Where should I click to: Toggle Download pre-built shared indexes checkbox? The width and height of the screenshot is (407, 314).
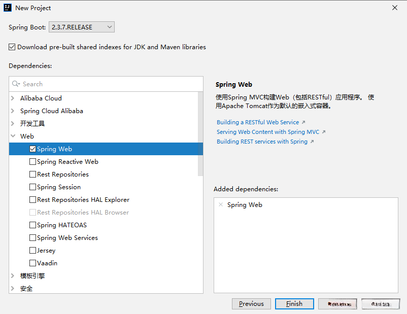click(12, 47)
